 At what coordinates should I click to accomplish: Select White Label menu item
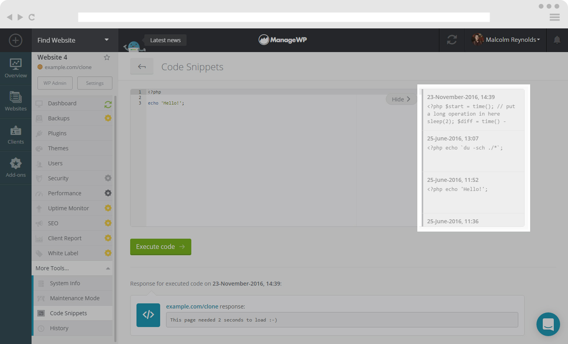point(72,253)
